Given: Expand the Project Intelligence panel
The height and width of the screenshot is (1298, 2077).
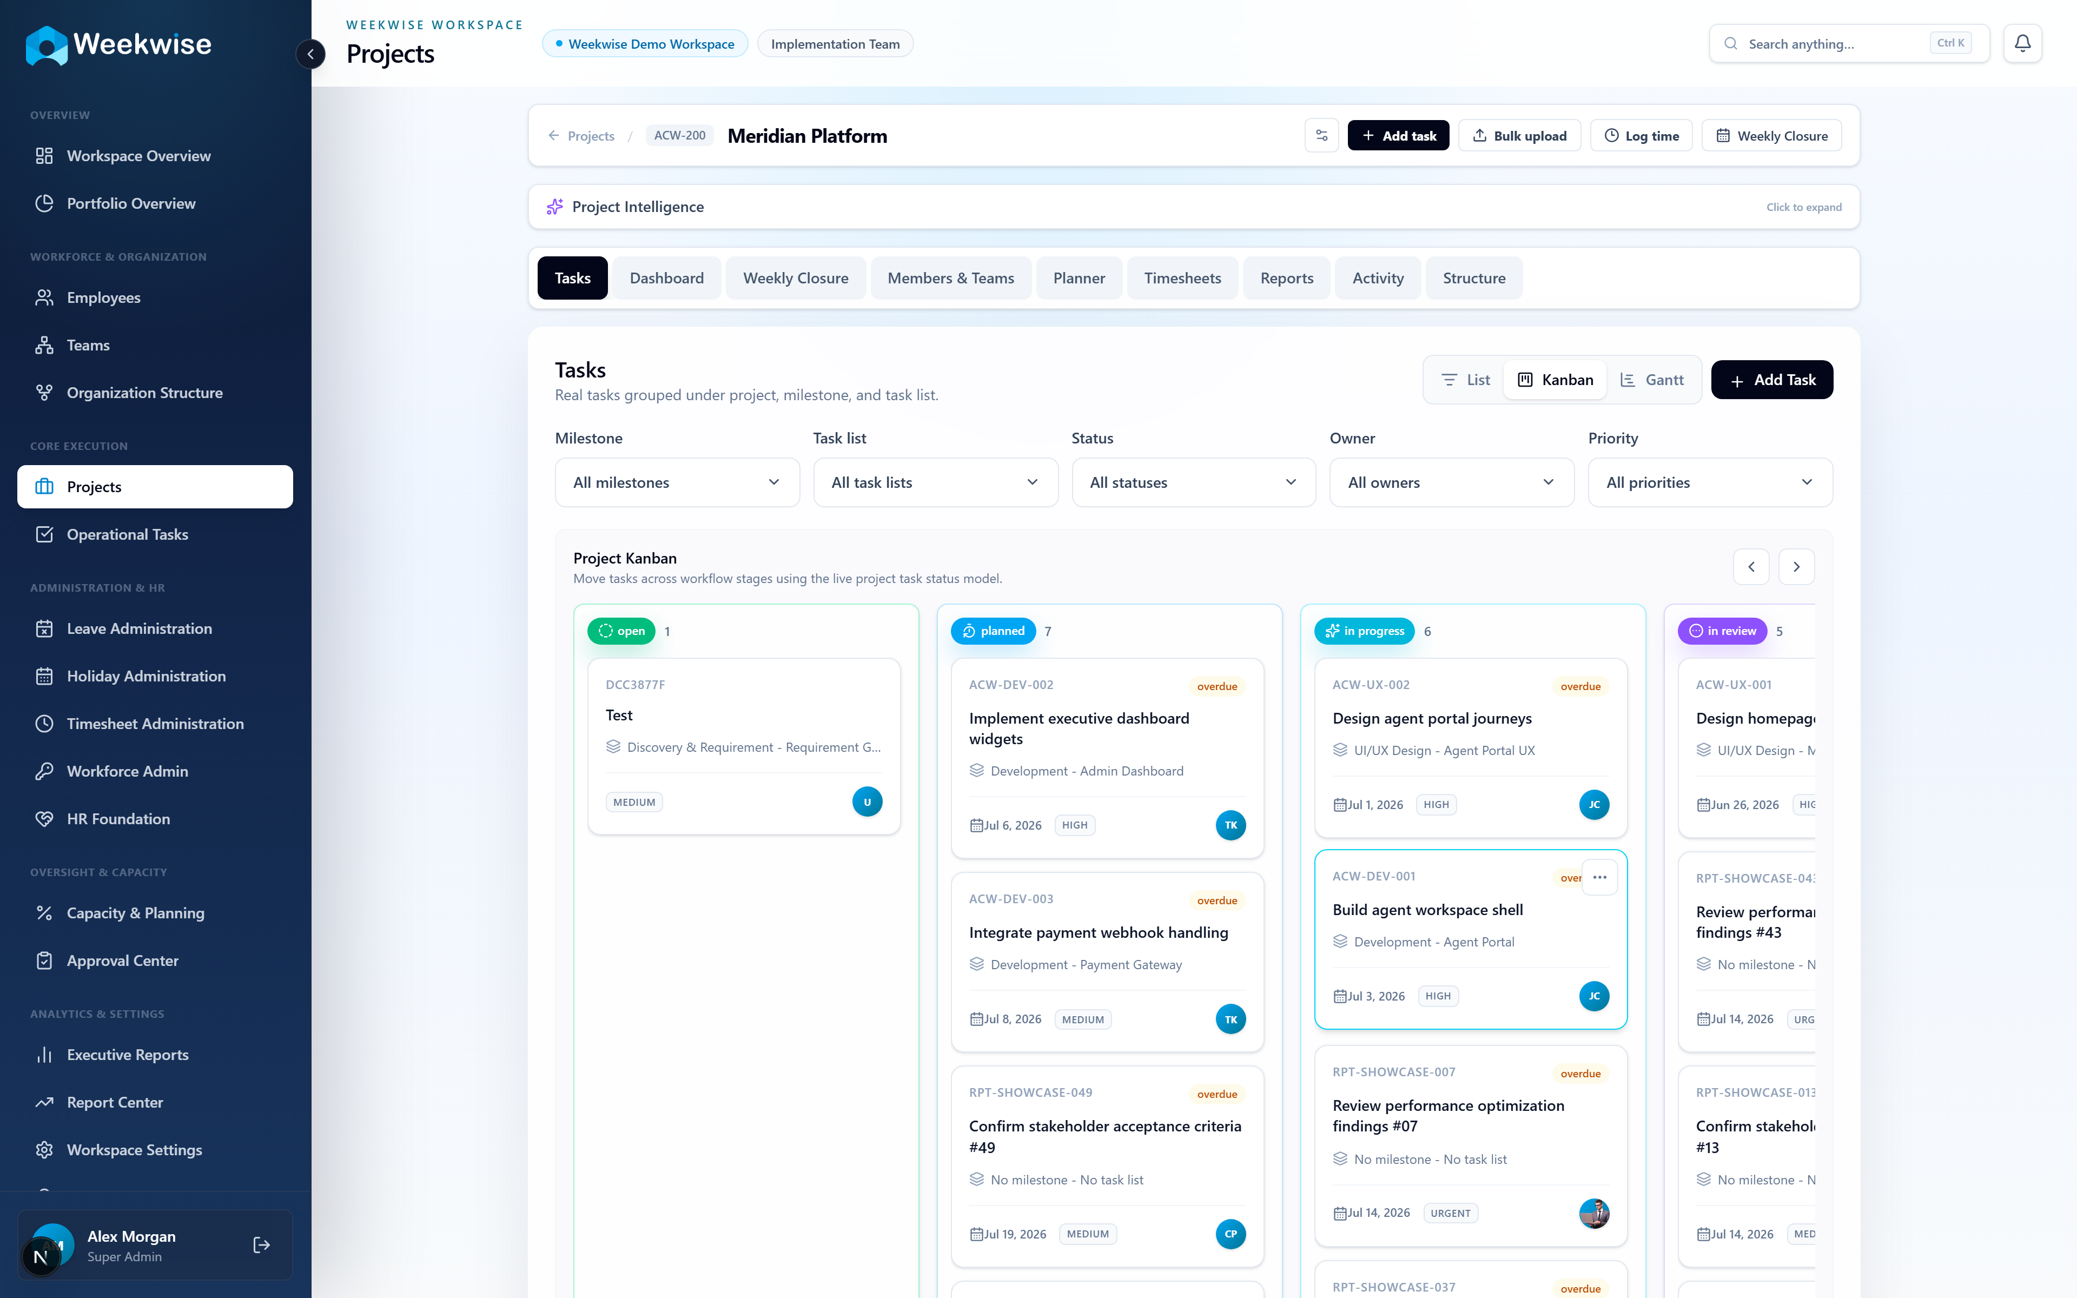Looking at the screenshot, I should (x=1194, y=207).
